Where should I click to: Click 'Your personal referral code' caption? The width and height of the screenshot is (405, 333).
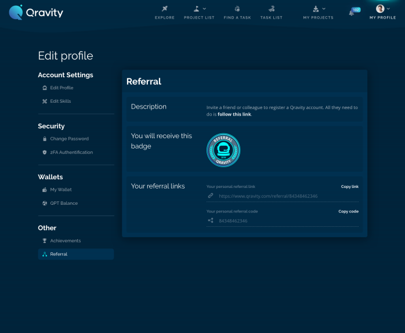[232, 211]
